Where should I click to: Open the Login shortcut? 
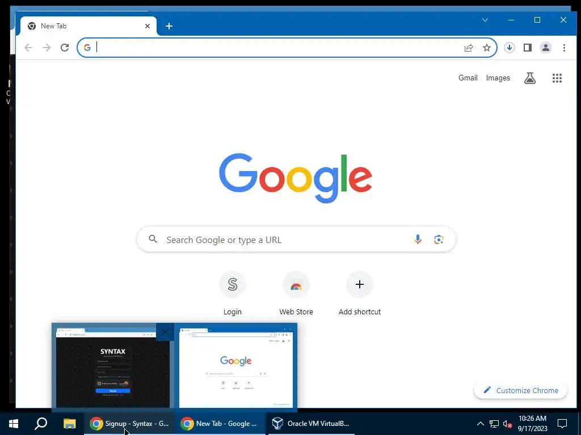pyautogui.click(x=232, y=294)
